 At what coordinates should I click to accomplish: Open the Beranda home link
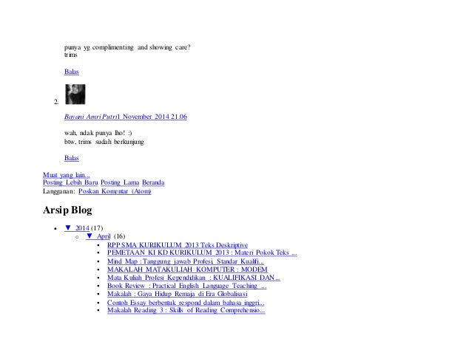tap(153, 182)
